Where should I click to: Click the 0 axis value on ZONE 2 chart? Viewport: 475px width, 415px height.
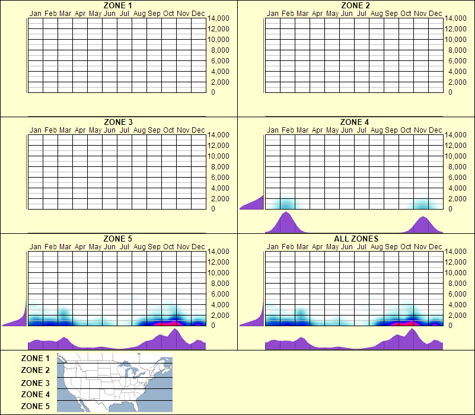pyautogui.click(x=451, y=92)
